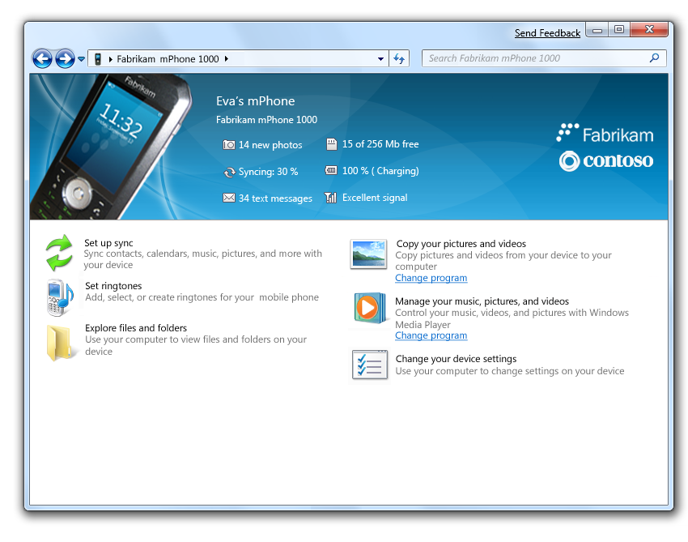The width and height of the screenshot is (688, 542).
Task: Focus the Search Fabrikam mPhone 1000 field
Action: (x=544, y=58)
